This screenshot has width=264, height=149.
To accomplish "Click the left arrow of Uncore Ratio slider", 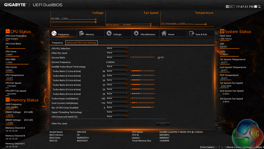I will point(130,57).
